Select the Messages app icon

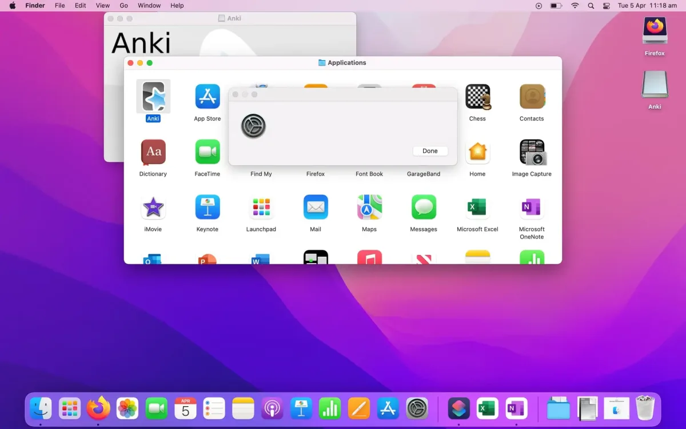click(x=424, y=207)
